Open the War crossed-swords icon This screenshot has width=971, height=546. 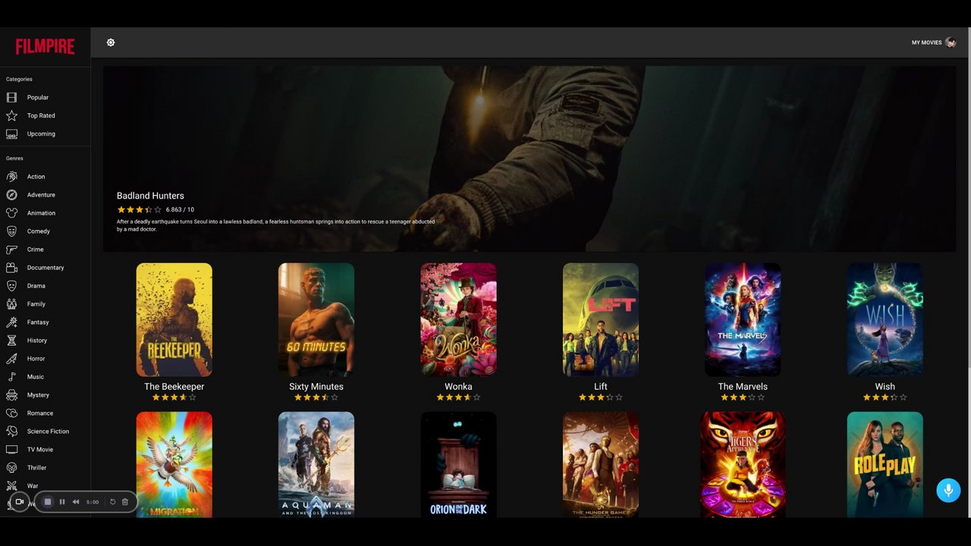coord(11,486)
